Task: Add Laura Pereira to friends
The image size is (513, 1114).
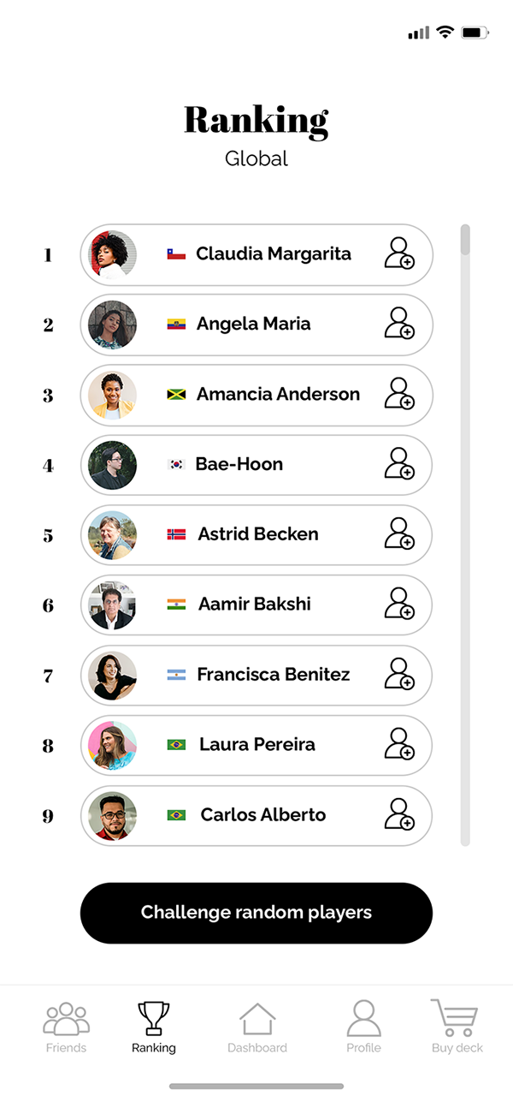Action: click(x=398, y=746)
